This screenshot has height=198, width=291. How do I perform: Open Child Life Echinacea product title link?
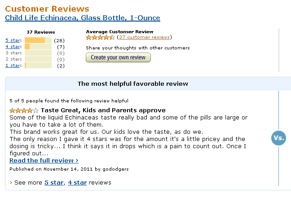coord(83,18)
